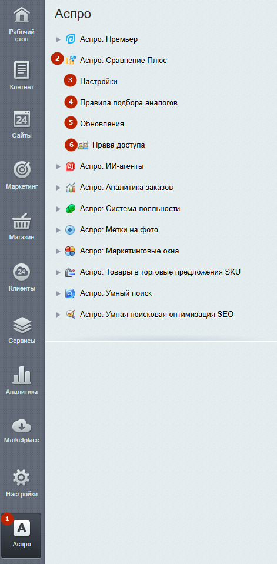The width and height of the screenshot is (277, 564).
Task: Select the Аспро sidebar tab
Action: pos(22,535)
